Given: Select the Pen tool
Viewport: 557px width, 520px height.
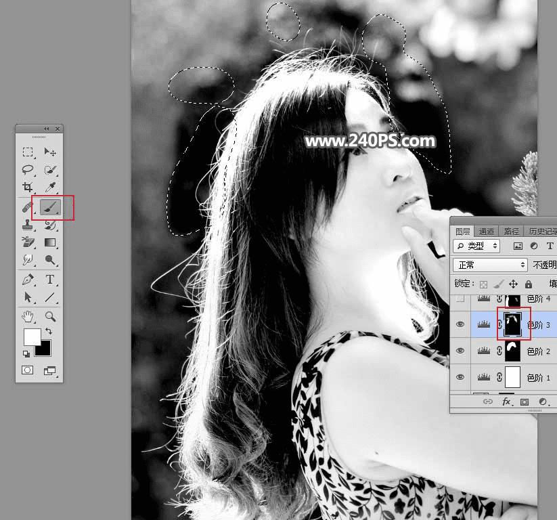Looking at the screenshot, I should click(x=28, y=280).
